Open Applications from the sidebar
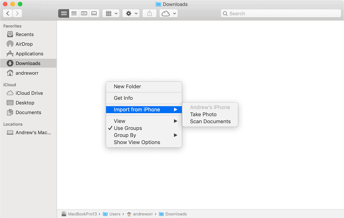The height and width of the screenshot is (218, 344). click(x=29, y=53)
